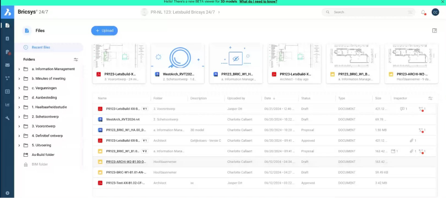The width and height of the screenshot is (446, 198).
Task: Open the forms list sidebar icon
Action: [x=8, y=91]
